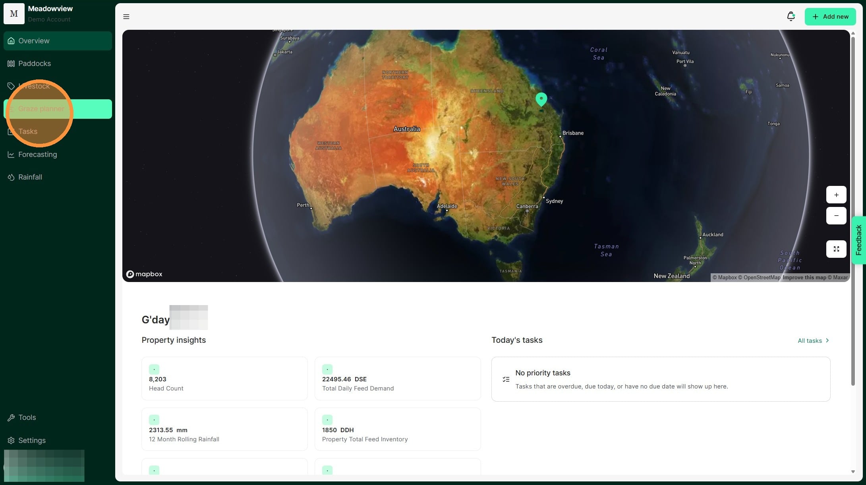Open Total Daily Feed Demand card
The height and width of the screenshot is (485, 866).
point(397,379)
